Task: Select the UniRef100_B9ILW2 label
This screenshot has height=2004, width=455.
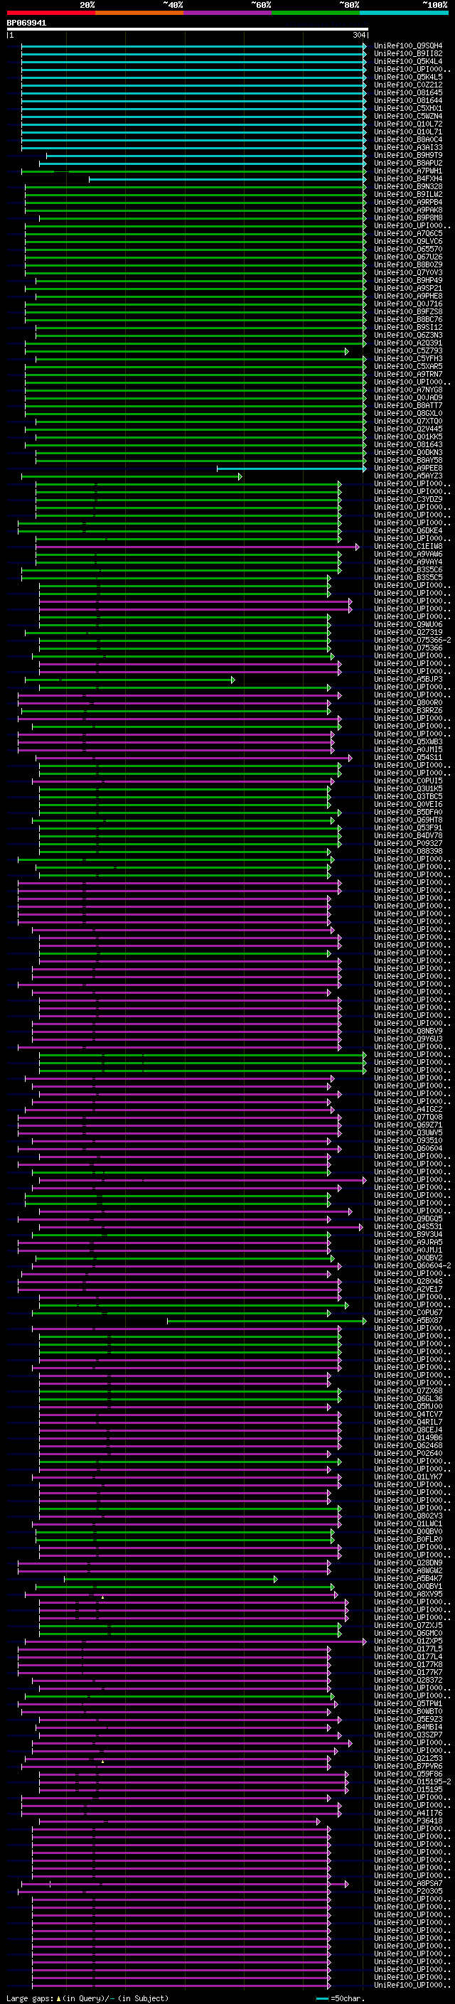Action: (x=408, y=195)
